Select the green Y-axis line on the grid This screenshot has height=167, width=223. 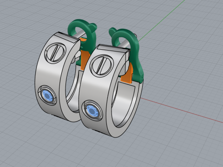pyautogui.click(x=161, y=20)
